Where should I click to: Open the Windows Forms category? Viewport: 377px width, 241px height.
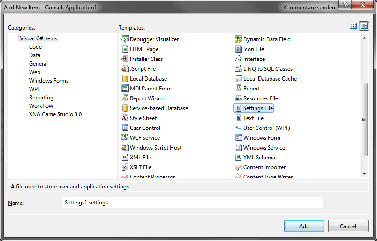(48, 81)
